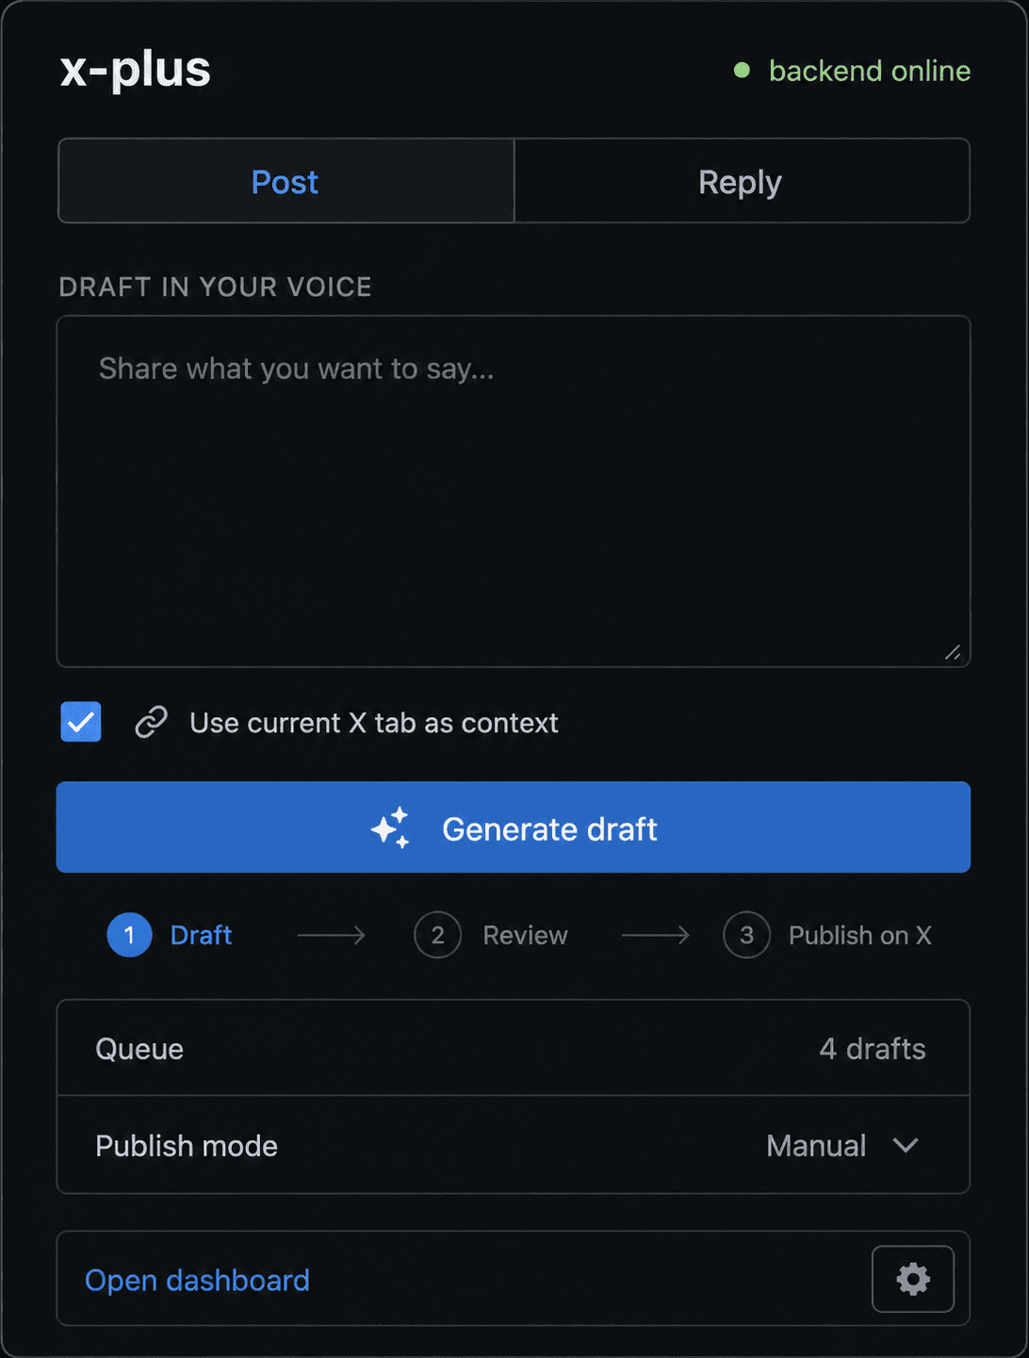Uncheck Use current X tab as context
This screenshot has height=1358, width=1029.
[81, 722]
